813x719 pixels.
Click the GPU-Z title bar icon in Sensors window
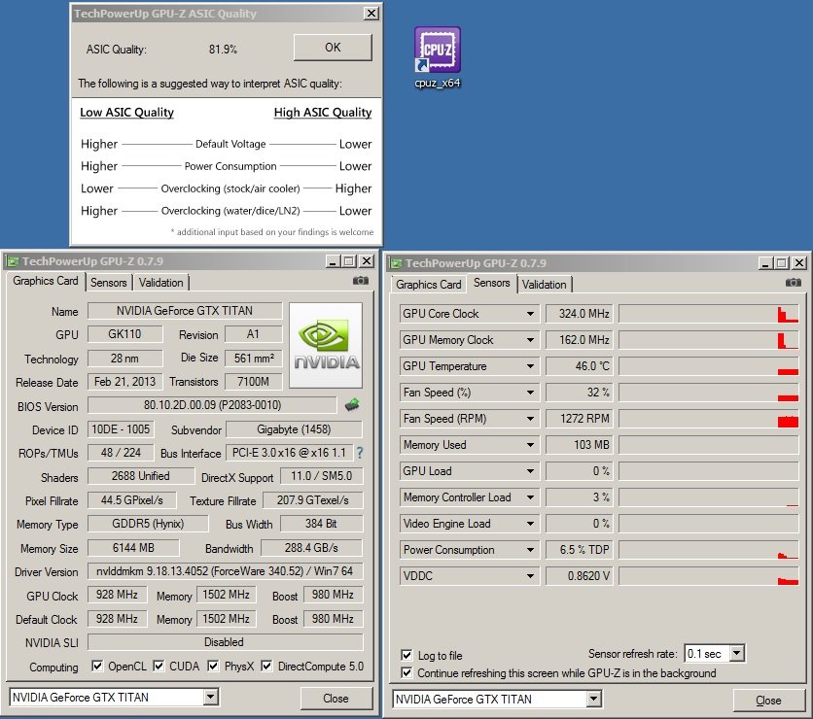(395, 262)
